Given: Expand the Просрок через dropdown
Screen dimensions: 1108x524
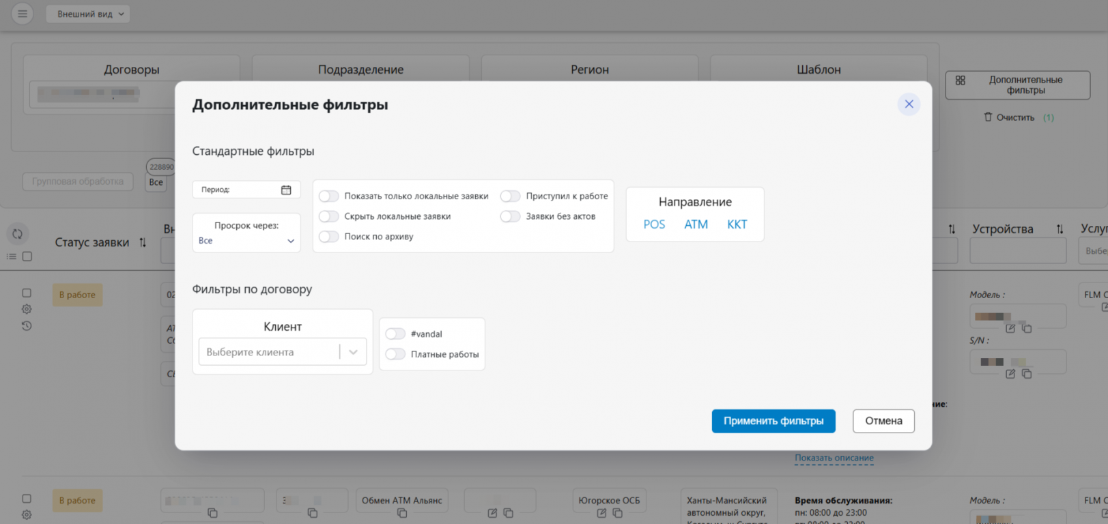Looking at the screenshot, I should 246,241.
